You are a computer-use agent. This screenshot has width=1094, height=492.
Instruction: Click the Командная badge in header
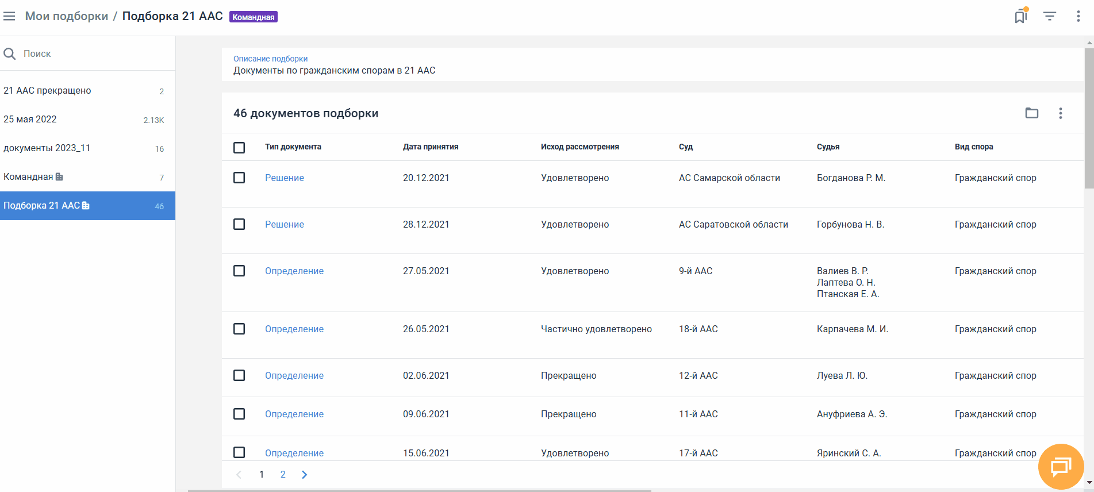pyautogui.click(x=254, y=17)
